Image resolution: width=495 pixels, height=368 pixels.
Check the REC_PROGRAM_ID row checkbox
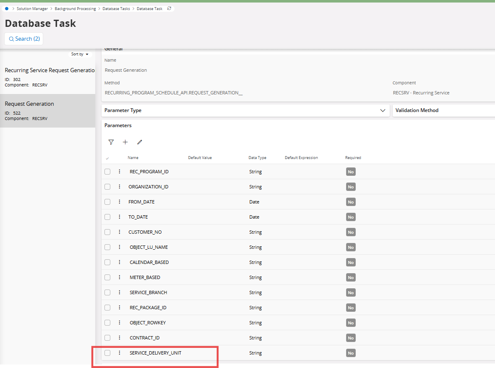click(x=107, y=172)
